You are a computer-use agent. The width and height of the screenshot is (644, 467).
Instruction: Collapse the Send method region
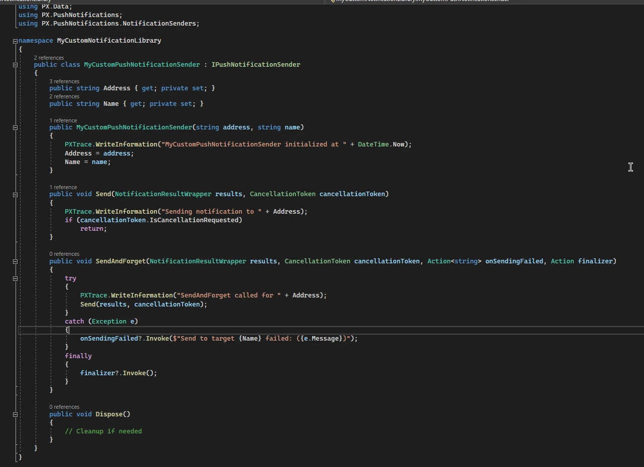15,194
